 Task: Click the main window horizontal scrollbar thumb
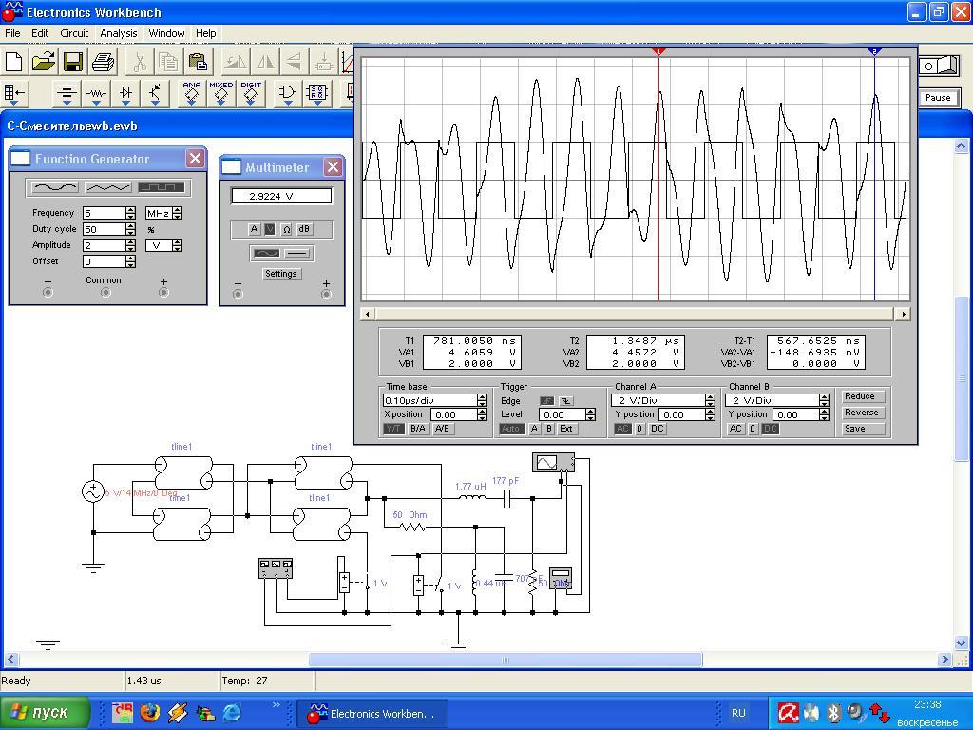(x=506, y=660)
